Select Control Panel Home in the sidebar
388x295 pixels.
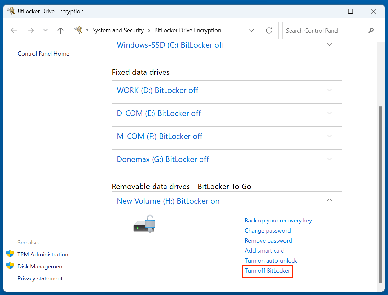[43, 53]
